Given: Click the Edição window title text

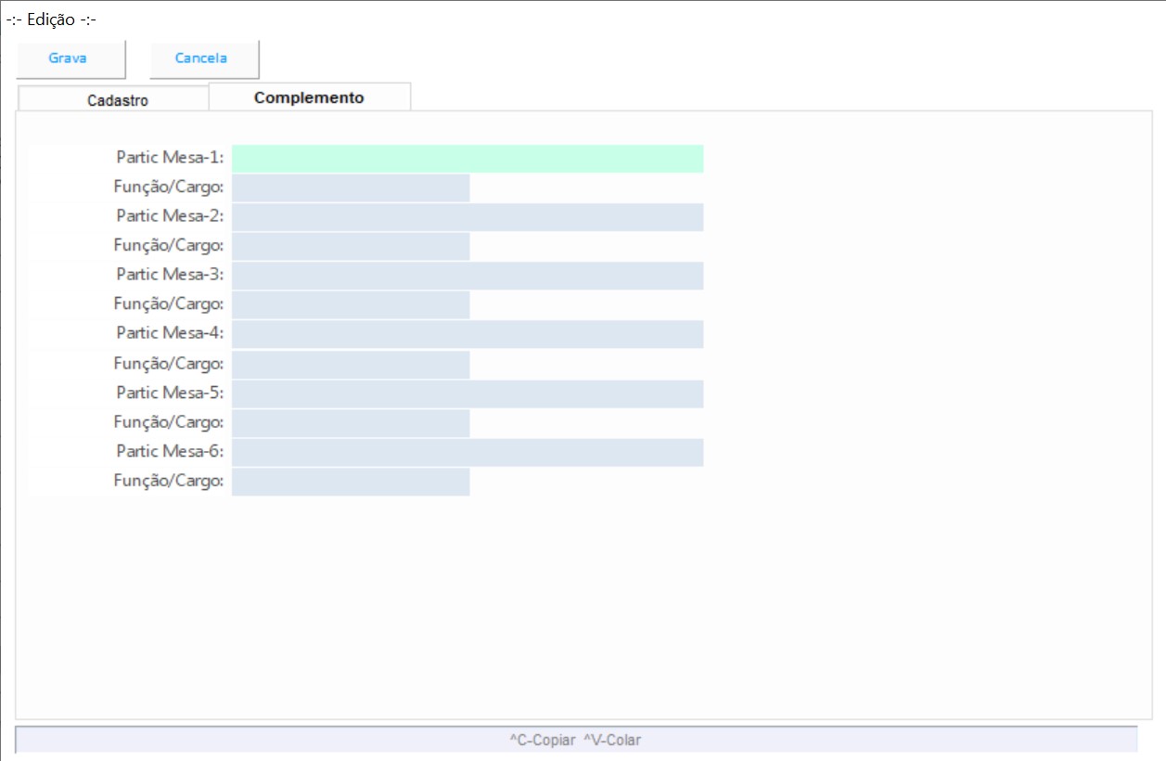Looking at the screenshot, I should [x=51, y=19].
